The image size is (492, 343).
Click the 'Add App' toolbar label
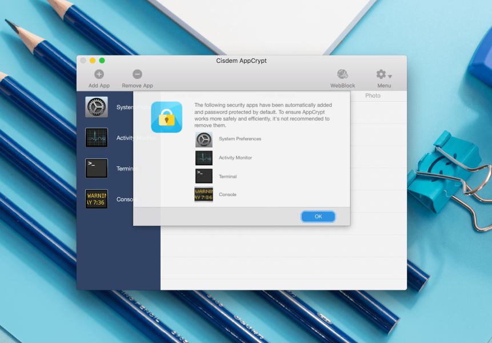tap(99, 86)
